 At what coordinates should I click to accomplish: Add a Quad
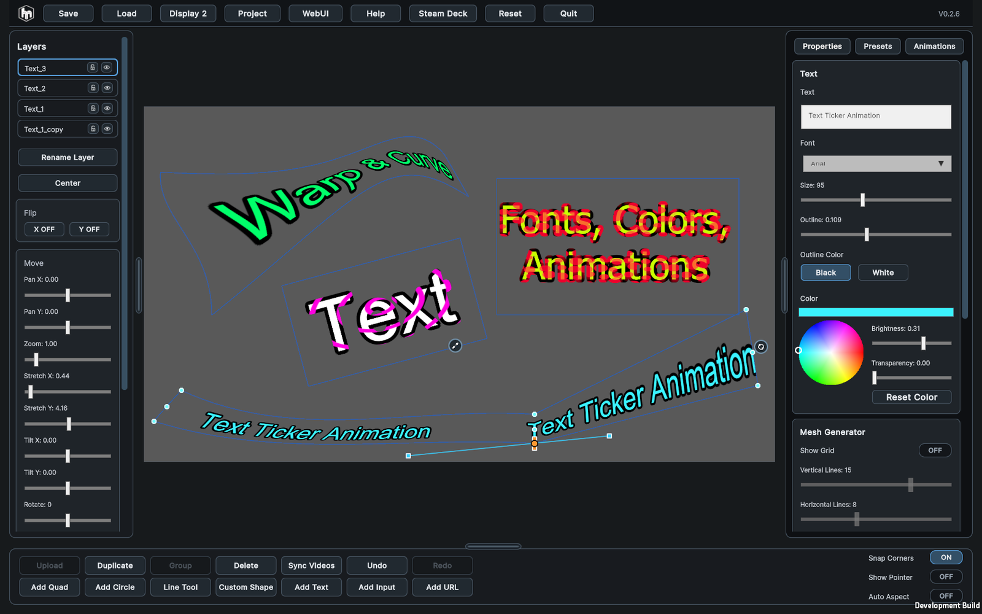(x=50, y=587)
